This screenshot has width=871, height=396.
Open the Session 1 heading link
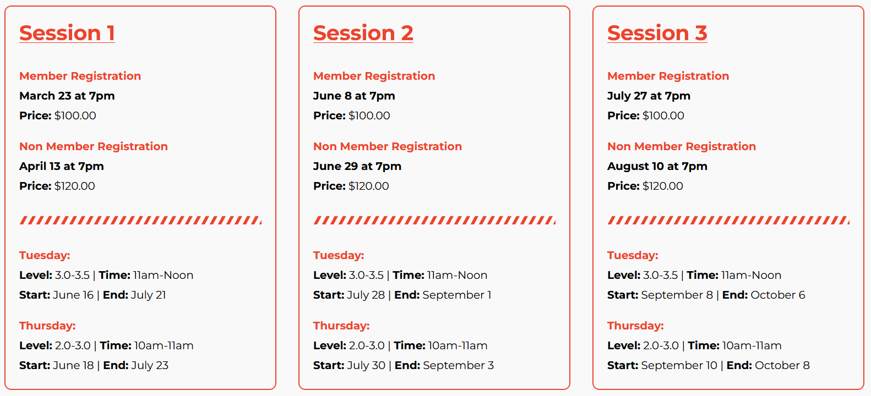[67, 33]
